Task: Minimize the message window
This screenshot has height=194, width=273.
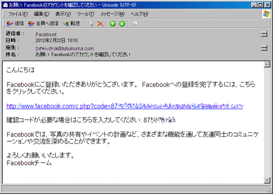Action: pos(254,5)
